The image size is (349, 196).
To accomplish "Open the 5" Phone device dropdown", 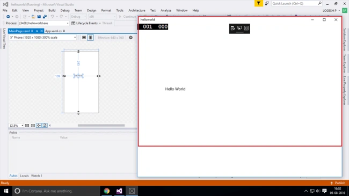I will coord(43,38).
